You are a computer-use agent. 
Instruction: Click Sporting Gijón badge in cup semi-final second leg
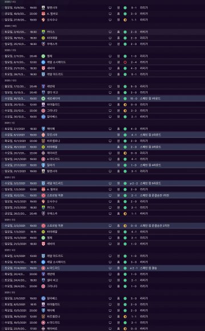43,226
